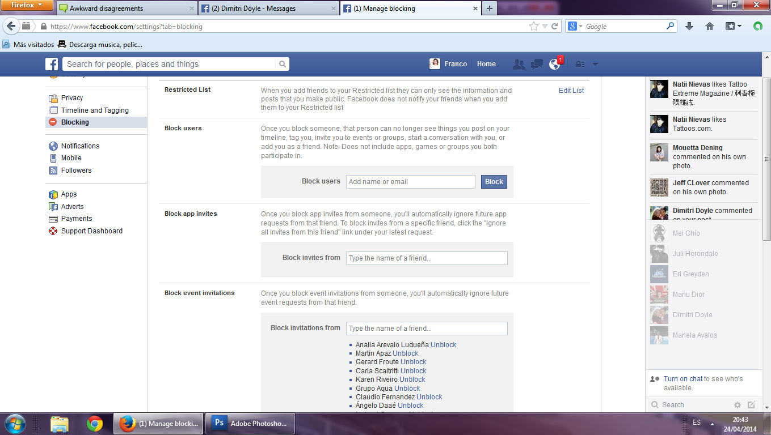Open chat settings gear icon
Viewport: 771px width, 435px height.
pyautogui.click(x=738, y=405)
